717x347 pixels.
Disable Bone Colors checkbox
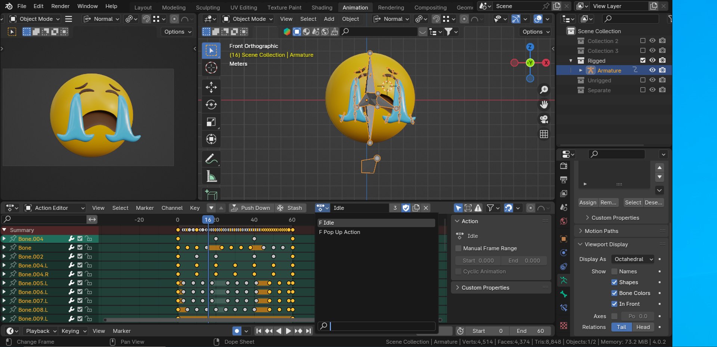(614, 293)
